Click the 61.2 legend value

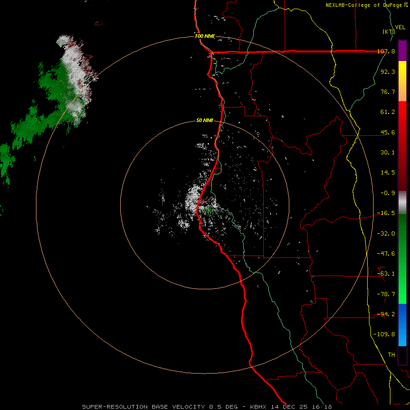point(388,112)
